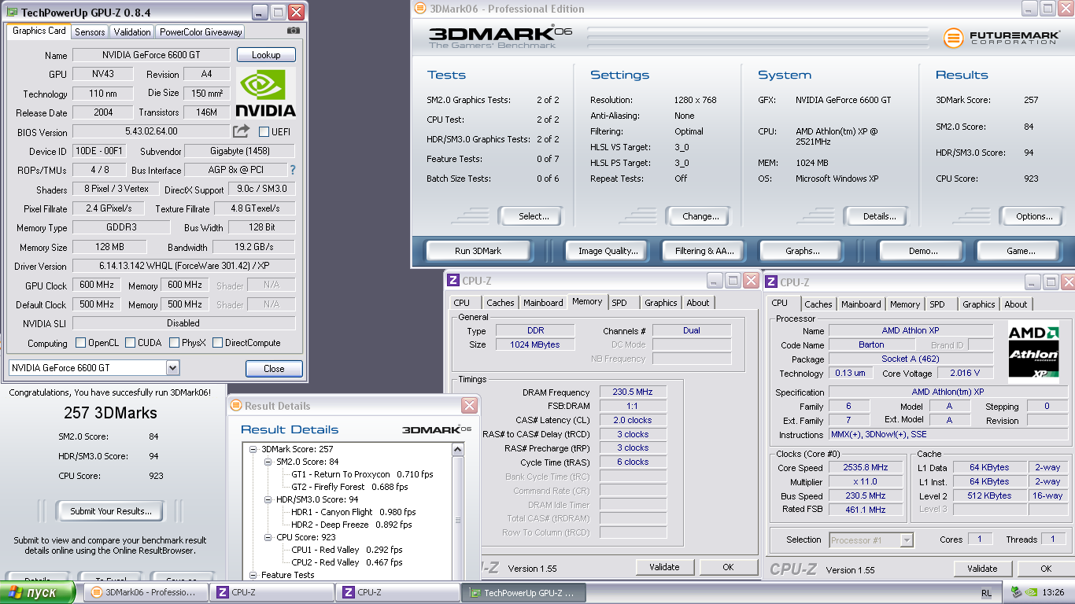This screenshot has width=1075, height=604.
Task: Switch to the Sensors tab in GPU-Z
Action: 90,32
